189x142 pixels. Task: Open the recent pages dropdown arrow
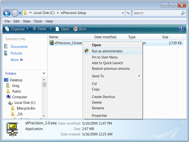[x=20, y=13]
